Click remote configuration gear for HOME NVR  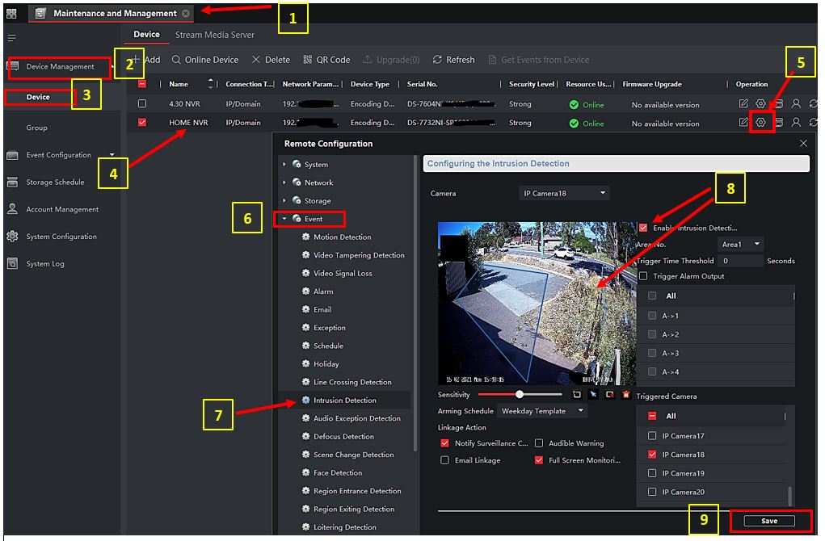[x=760, y=123]
